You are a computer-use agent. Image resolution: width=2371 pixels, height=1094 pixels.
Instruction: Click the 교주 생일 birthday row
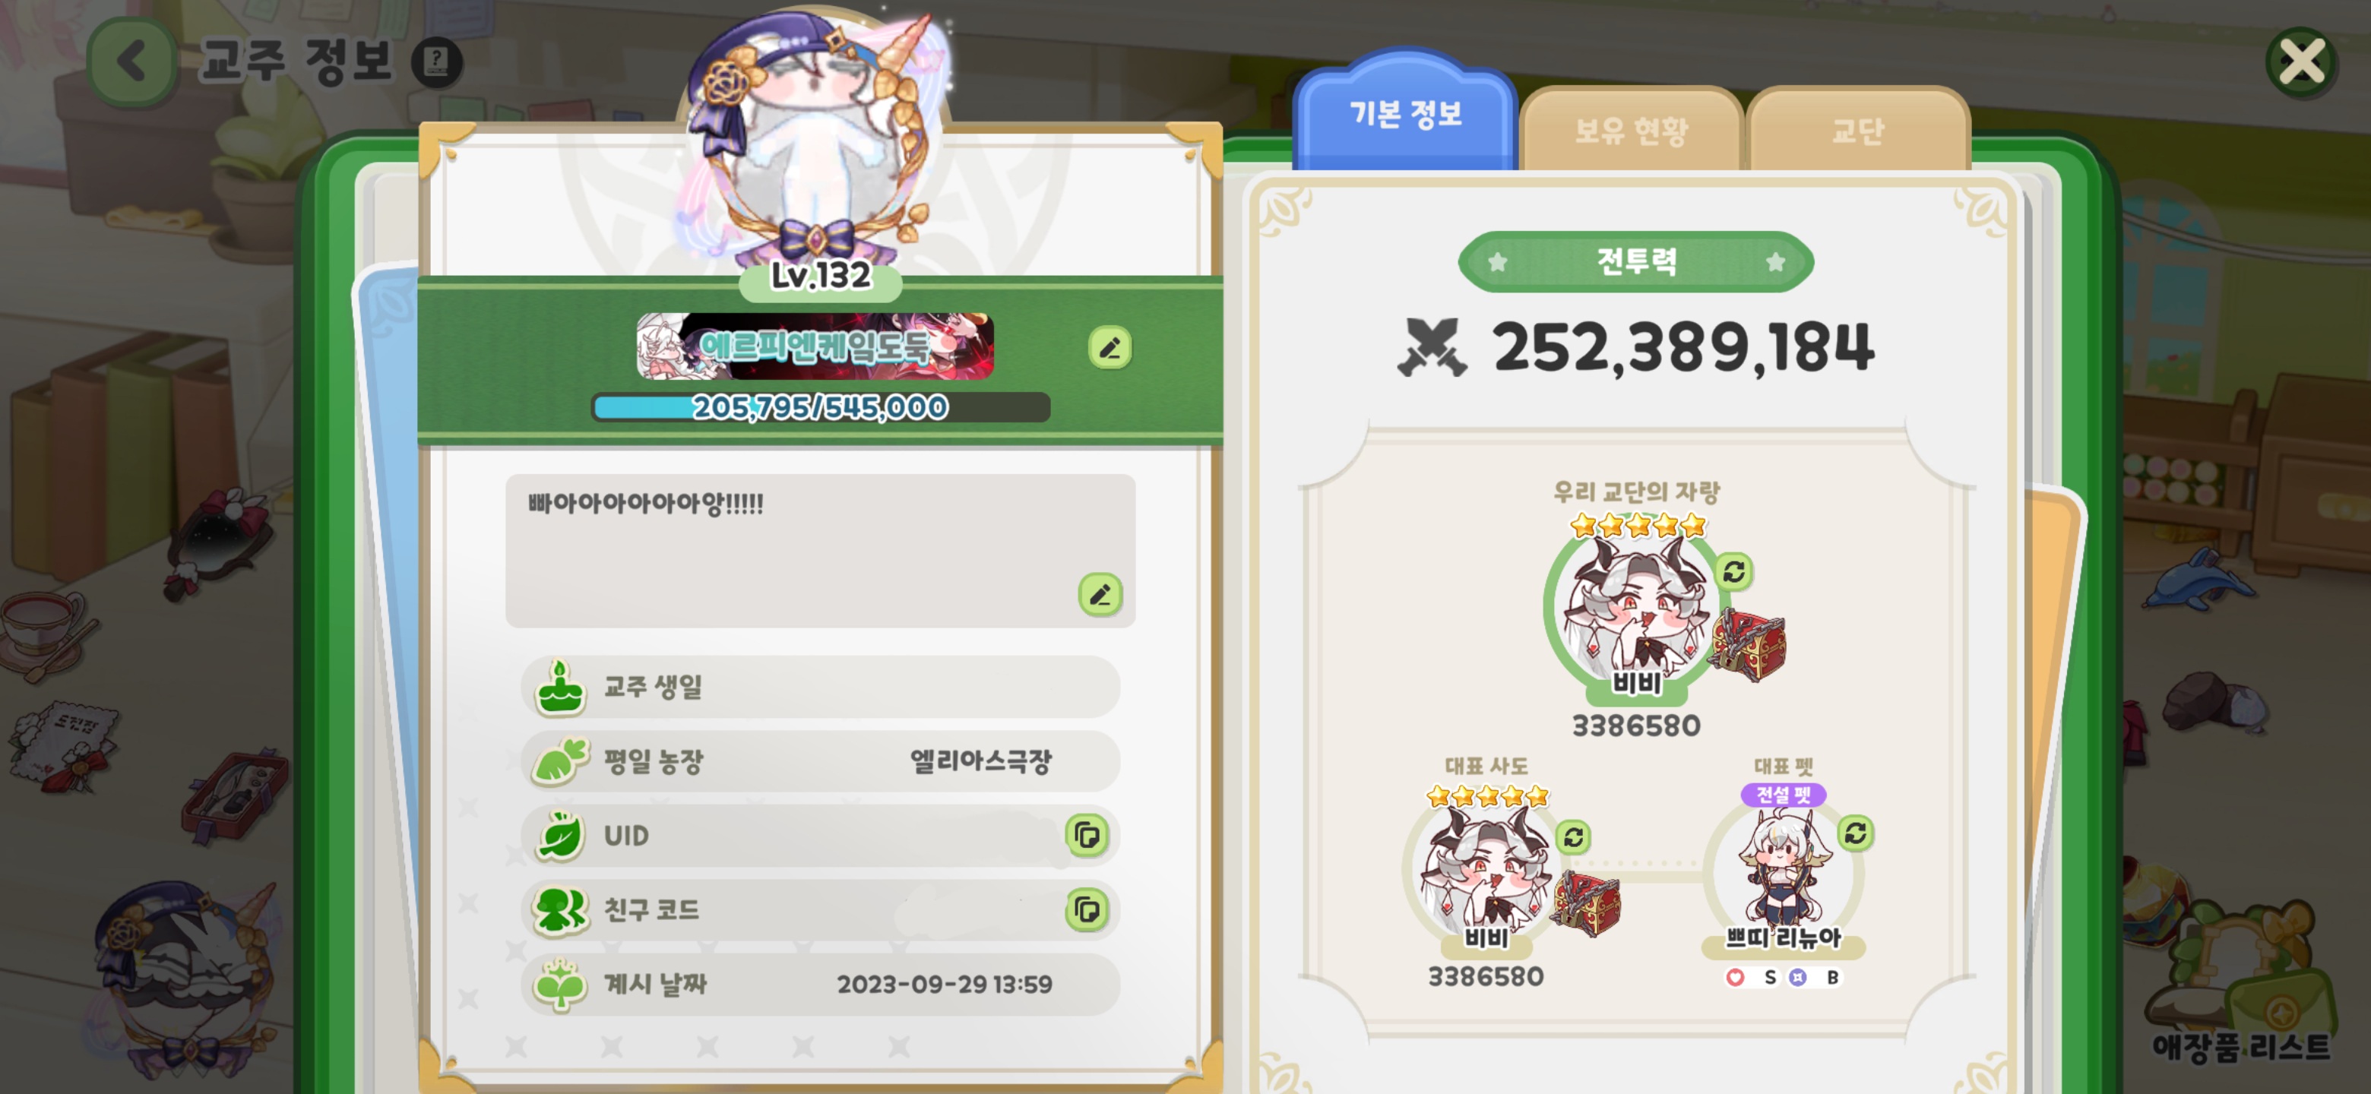tap(820, 686)
